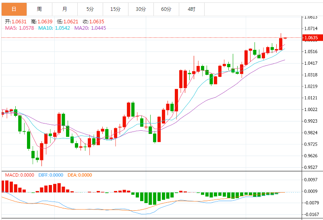Click the MACD: 0.0000 label
Screen dimensions: 323x220
click(20, 175)
